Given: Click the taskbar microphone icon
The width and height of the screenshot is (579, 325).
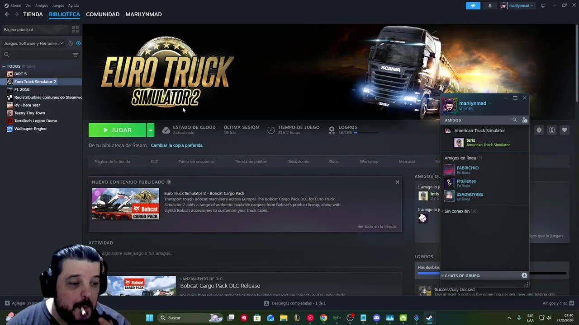Looking at the screenshot, I should [519, 318].
